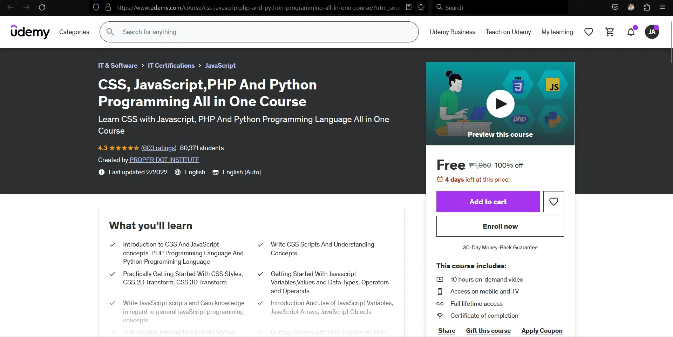Open the shopping cart icon
The height and width of the screenshot is (337, 673).
[610, 32]
